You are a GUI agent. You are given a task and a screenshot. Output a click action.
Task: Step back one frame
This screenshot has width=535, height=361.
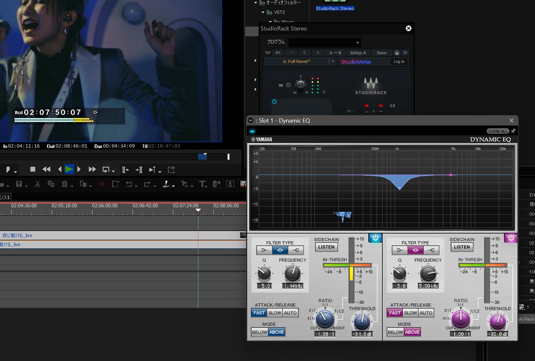60,169
